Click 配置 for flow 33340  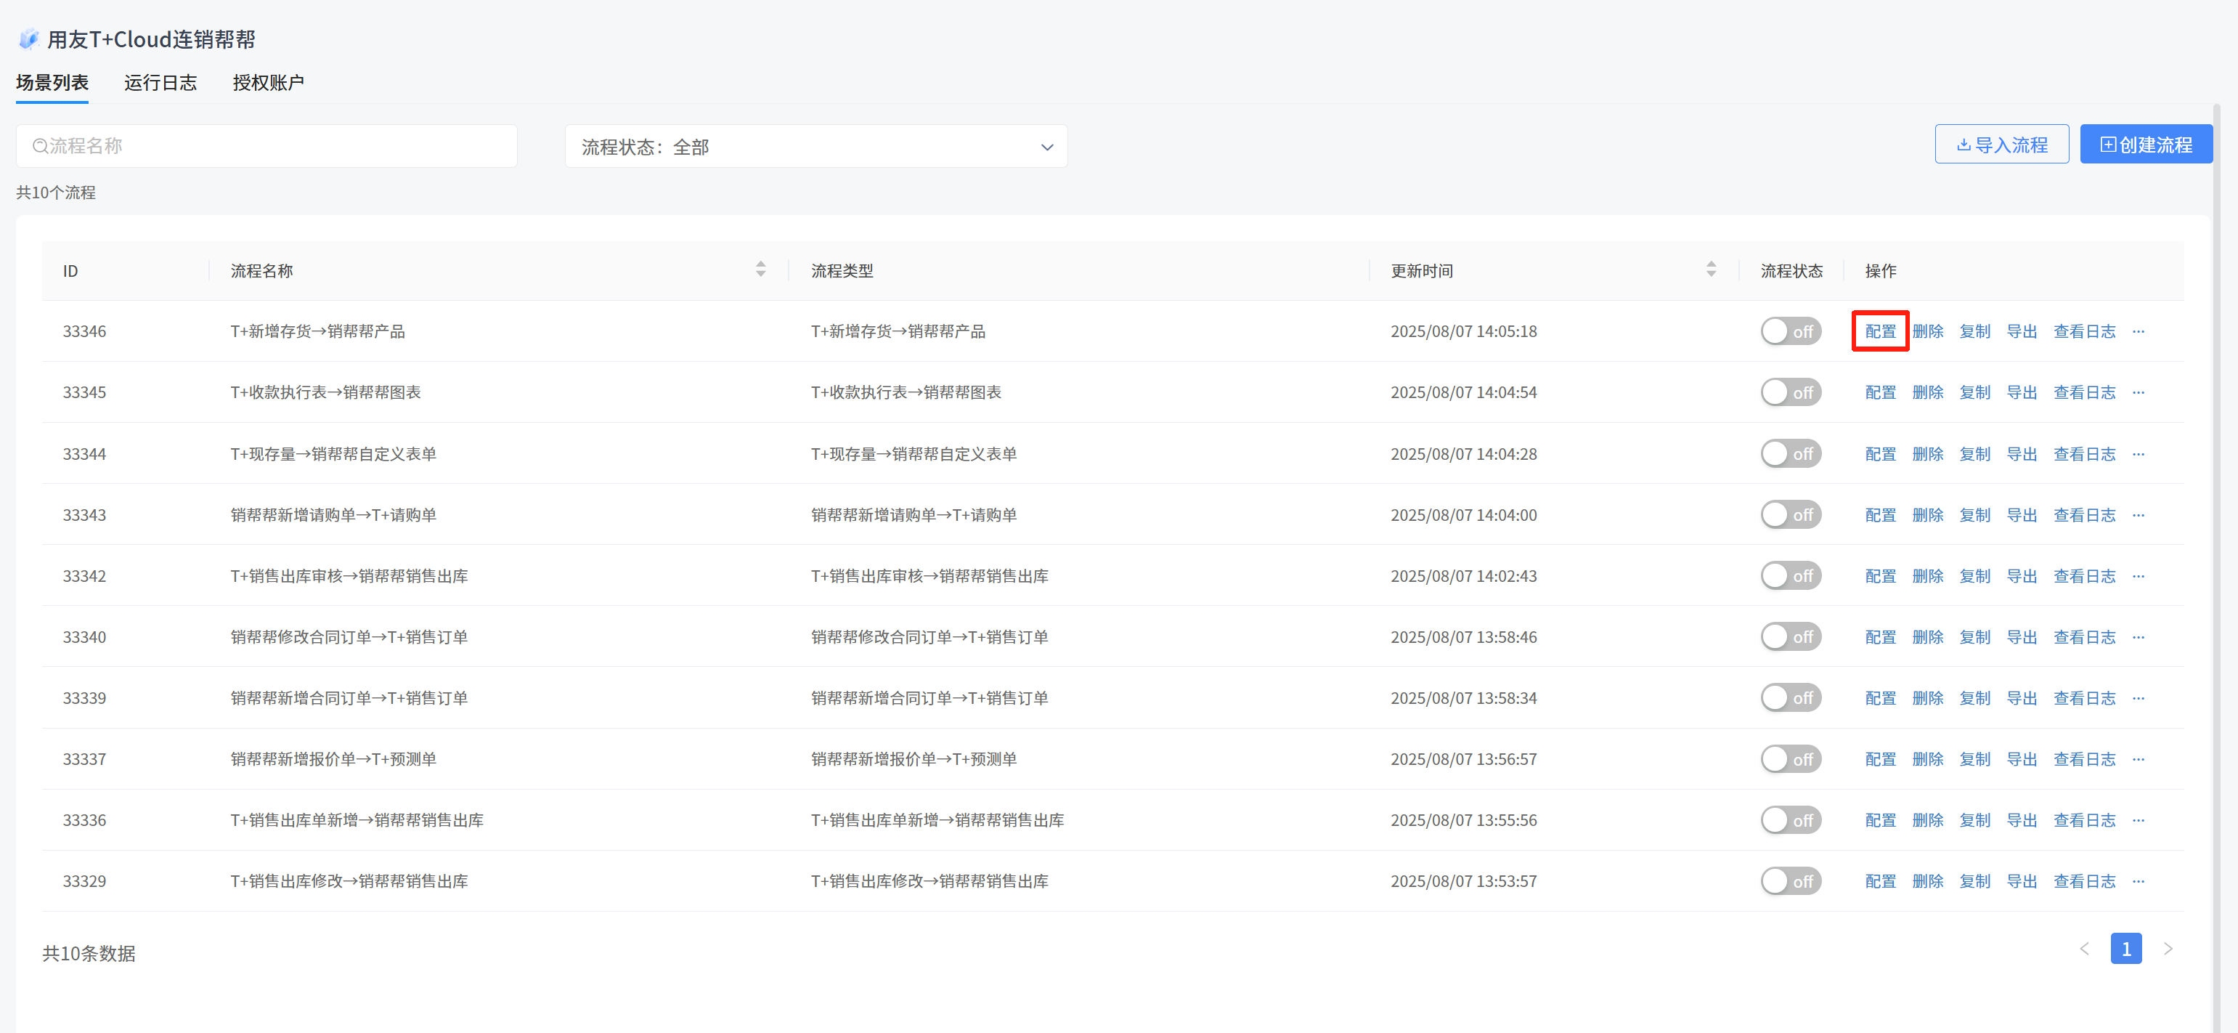[1880, 637]
